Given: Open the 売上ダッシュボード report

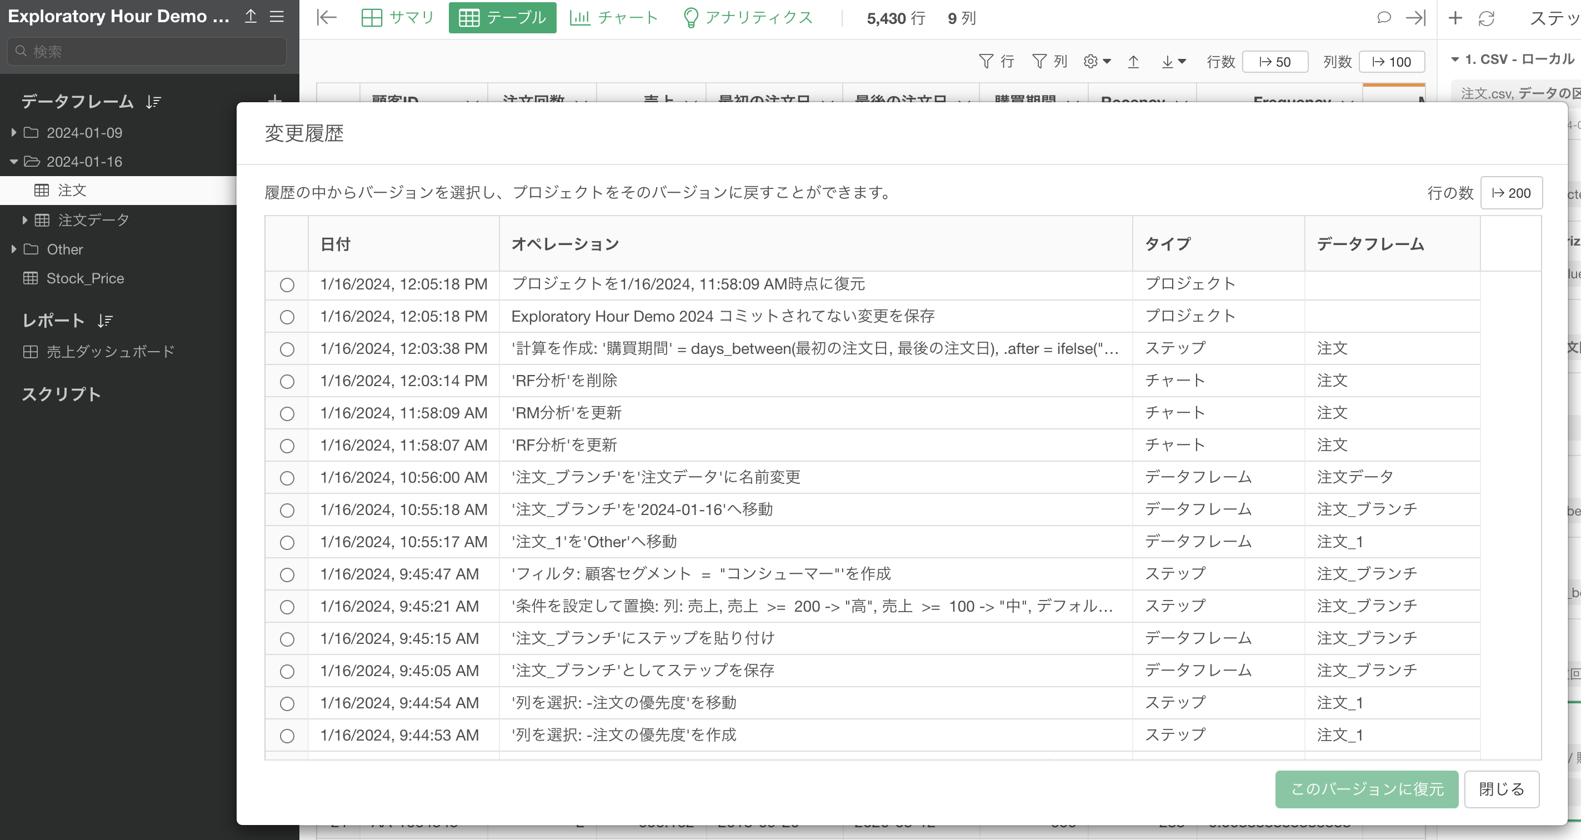Looking at the screenshot, I should pyautogui.click(x=99, y=352).
